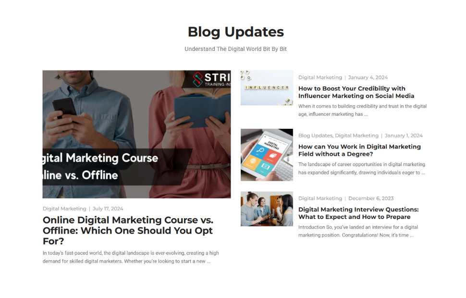Image resolution: width=466 pixels, height=298 pixels.
Task: Open 'Online Digital Marketing Course vs. Offline' article title
Action: pos(128,231)
